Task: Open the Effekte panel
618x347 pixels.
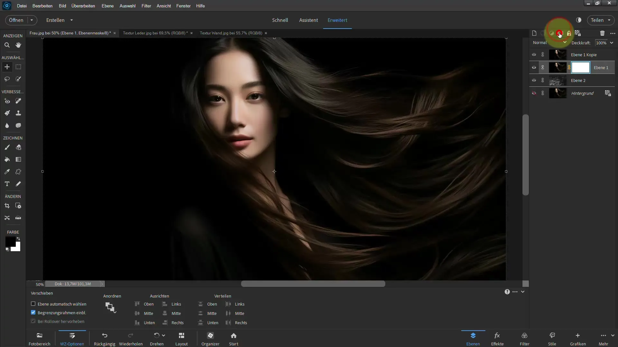Action: tap(497, 339)
